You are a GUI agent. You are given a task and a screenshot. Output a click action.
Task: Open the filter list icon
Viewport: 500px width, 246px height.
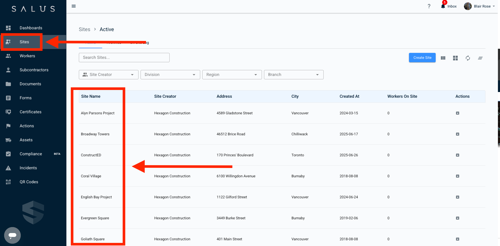click(480, 58)
